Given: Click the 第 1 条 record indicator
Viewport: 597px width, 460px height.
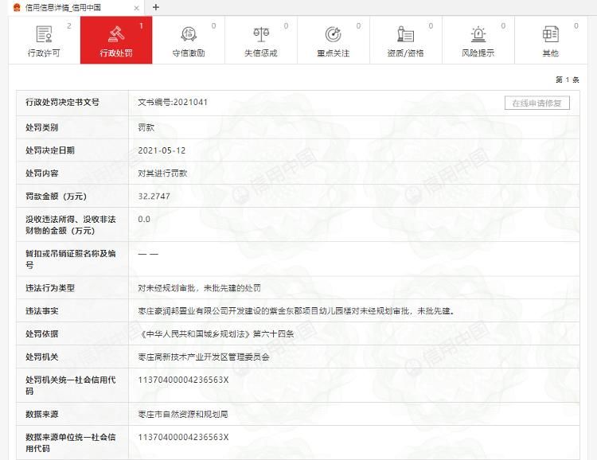Looking at the screenshot, I should (x=568, y=80).
